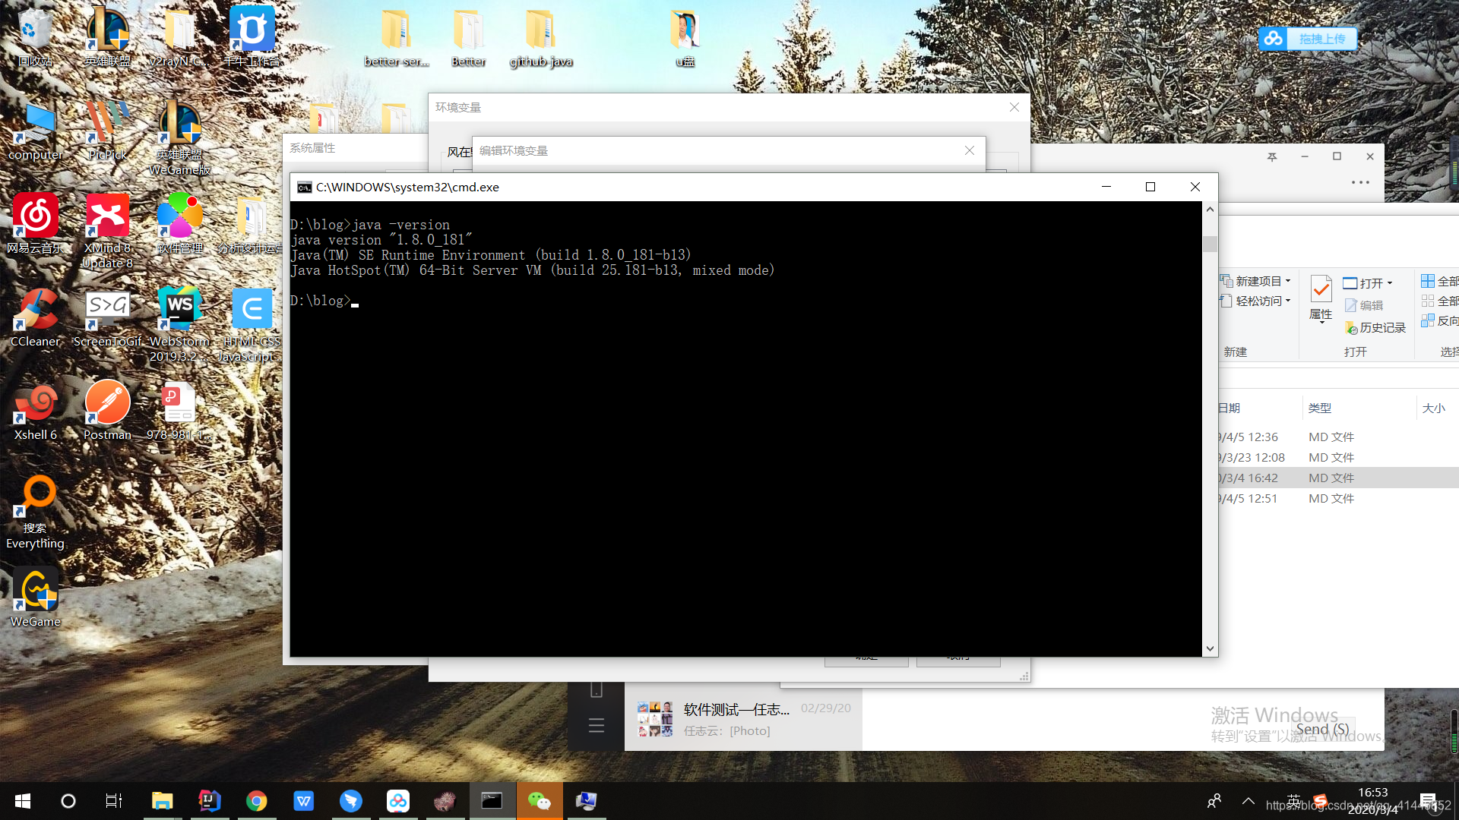Open Google Chrome from the taskbar
The height and width of the screenshot is (820, 1459).
[x=256, y=801]
